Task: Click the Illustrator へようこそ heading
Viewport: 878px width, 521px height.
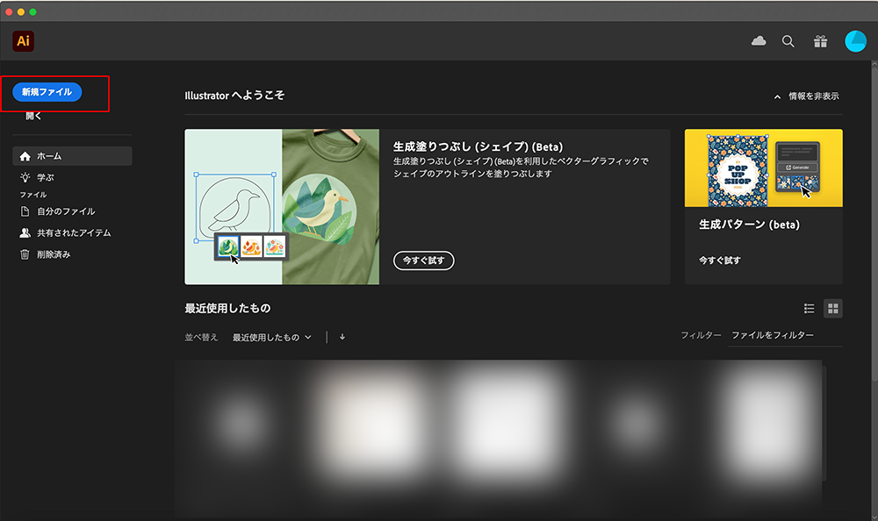Action: click(234, 96)
